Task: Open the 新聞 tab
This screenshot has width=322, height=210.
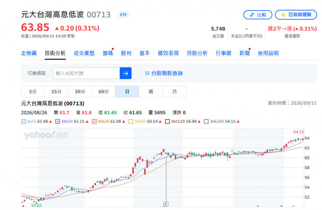Action: tap(245, 54)
